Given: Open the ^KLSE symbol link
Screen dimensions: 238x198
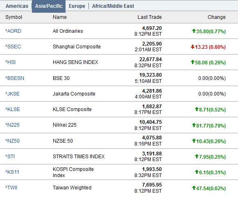Looking at the screenshot, I should [x=13, y=109].
